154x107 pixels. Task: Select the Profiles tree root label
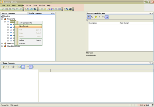[7, 16]
